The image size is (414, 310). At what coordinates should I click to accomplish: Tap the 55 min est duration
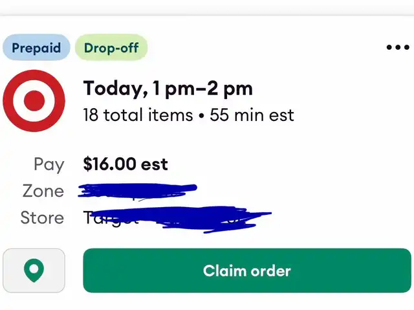252,115
